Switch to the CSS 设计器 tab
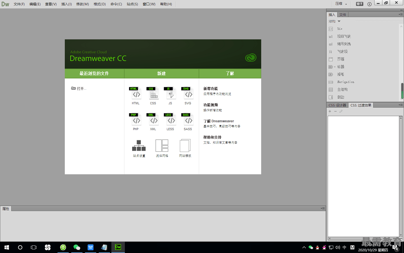 337,105
